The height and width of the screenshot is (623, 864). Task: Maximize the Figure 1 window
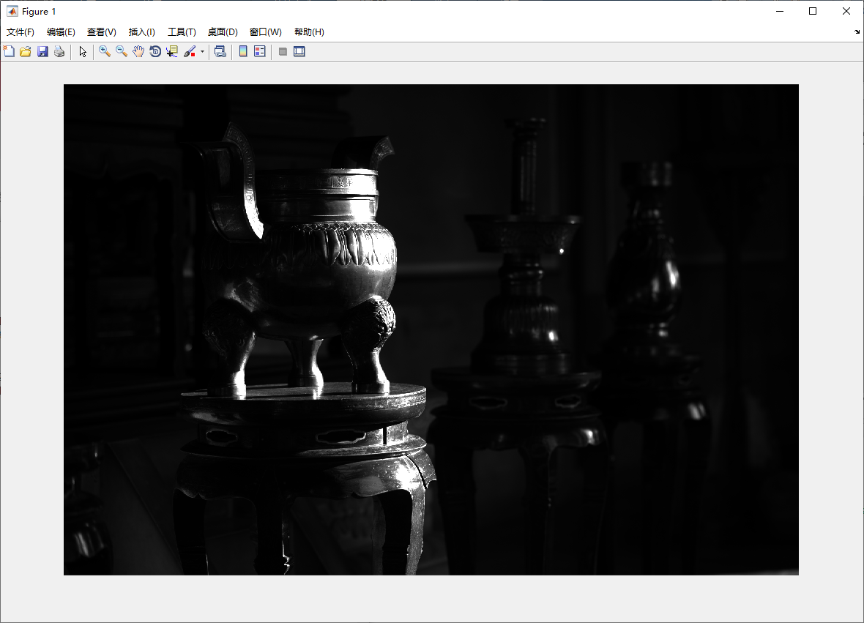(x=813, y=11)
